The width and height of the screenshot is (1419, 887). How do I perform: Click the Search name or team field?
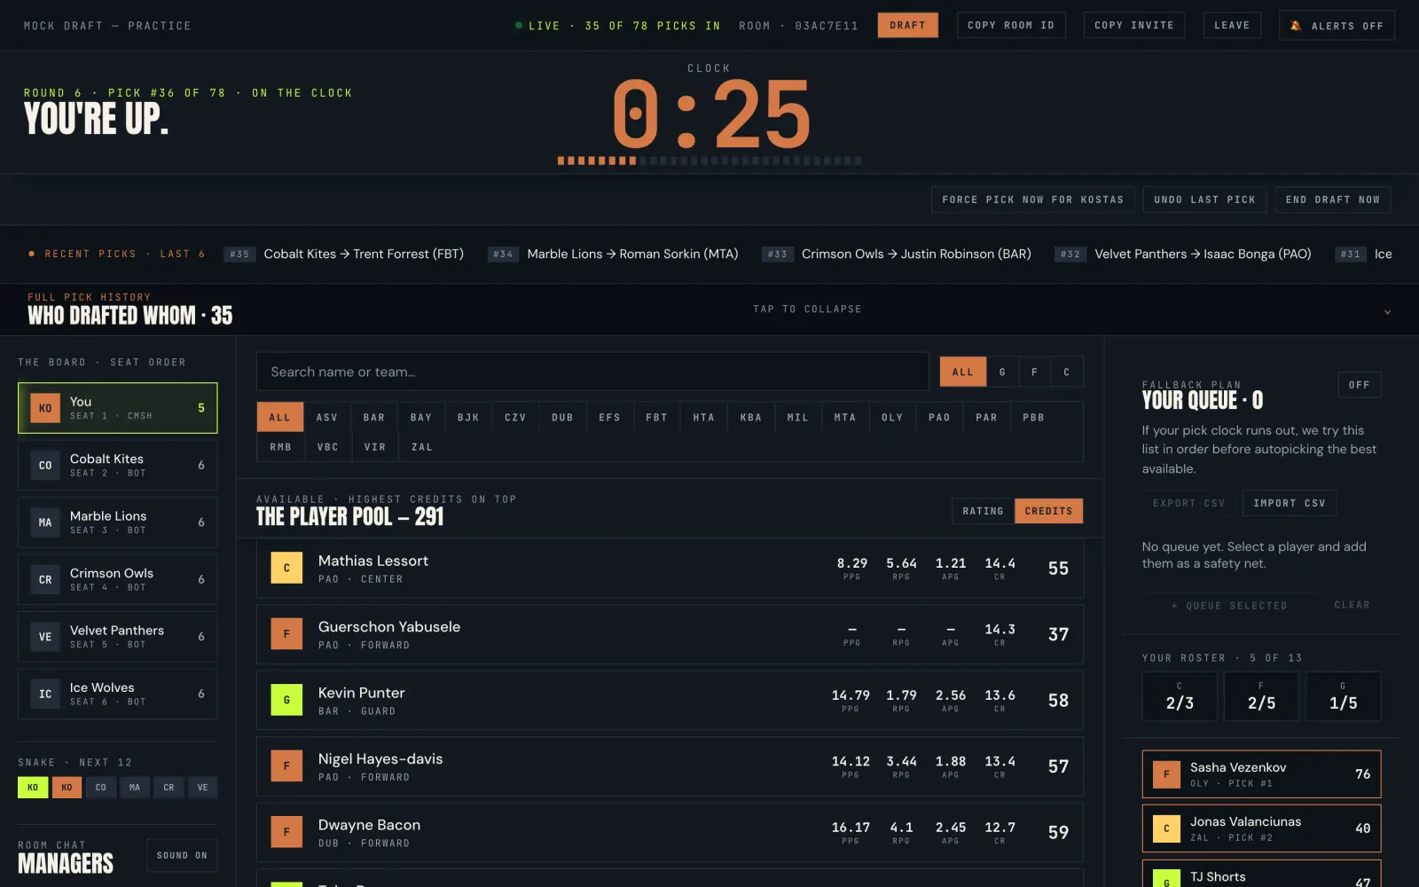pyautogui.click(x=592, y=372)
